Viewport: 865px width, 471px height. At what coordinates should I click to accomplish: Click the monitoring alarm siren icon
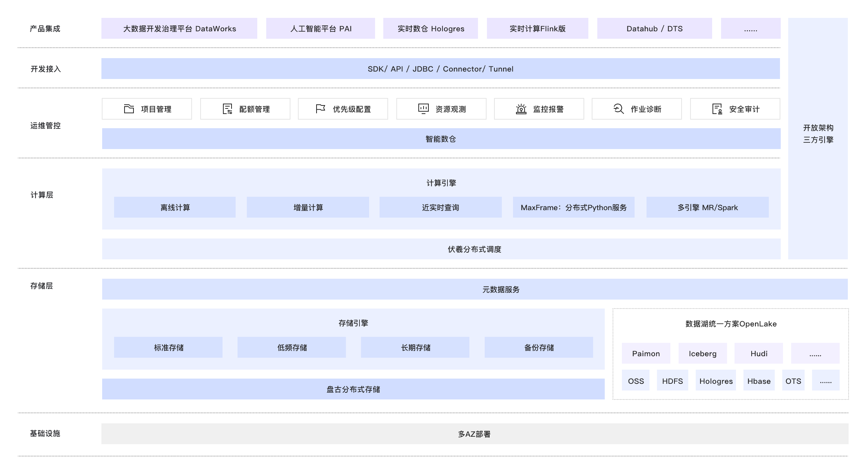tap(521, 109)
